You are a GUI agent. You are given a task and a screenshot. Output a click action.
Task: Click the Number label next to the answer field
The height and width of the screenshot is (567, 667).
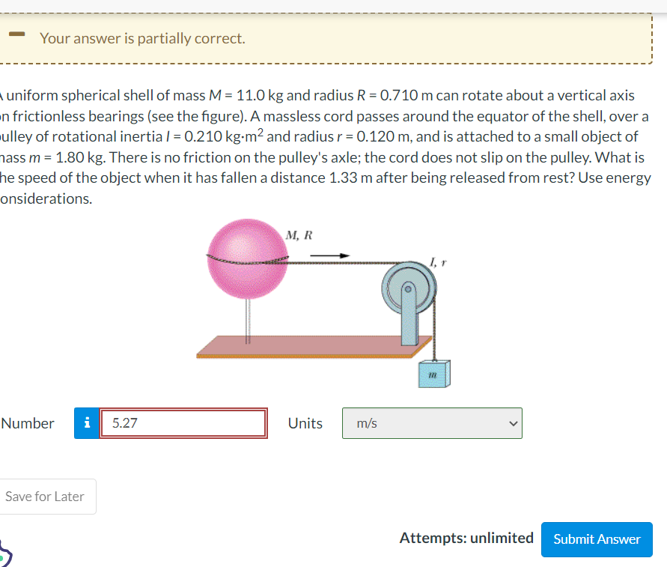28,423
